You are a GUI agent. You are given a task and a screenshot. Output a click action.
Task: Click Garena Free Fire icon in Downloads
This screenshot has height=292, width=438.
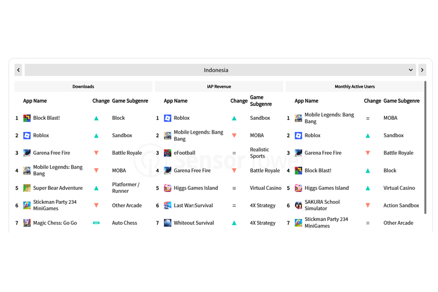coord(27,153)
